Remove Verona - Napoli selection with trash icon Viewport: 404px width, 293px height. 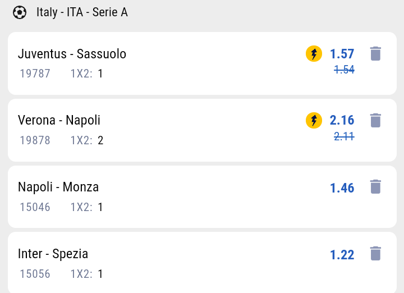pos(375,120)
